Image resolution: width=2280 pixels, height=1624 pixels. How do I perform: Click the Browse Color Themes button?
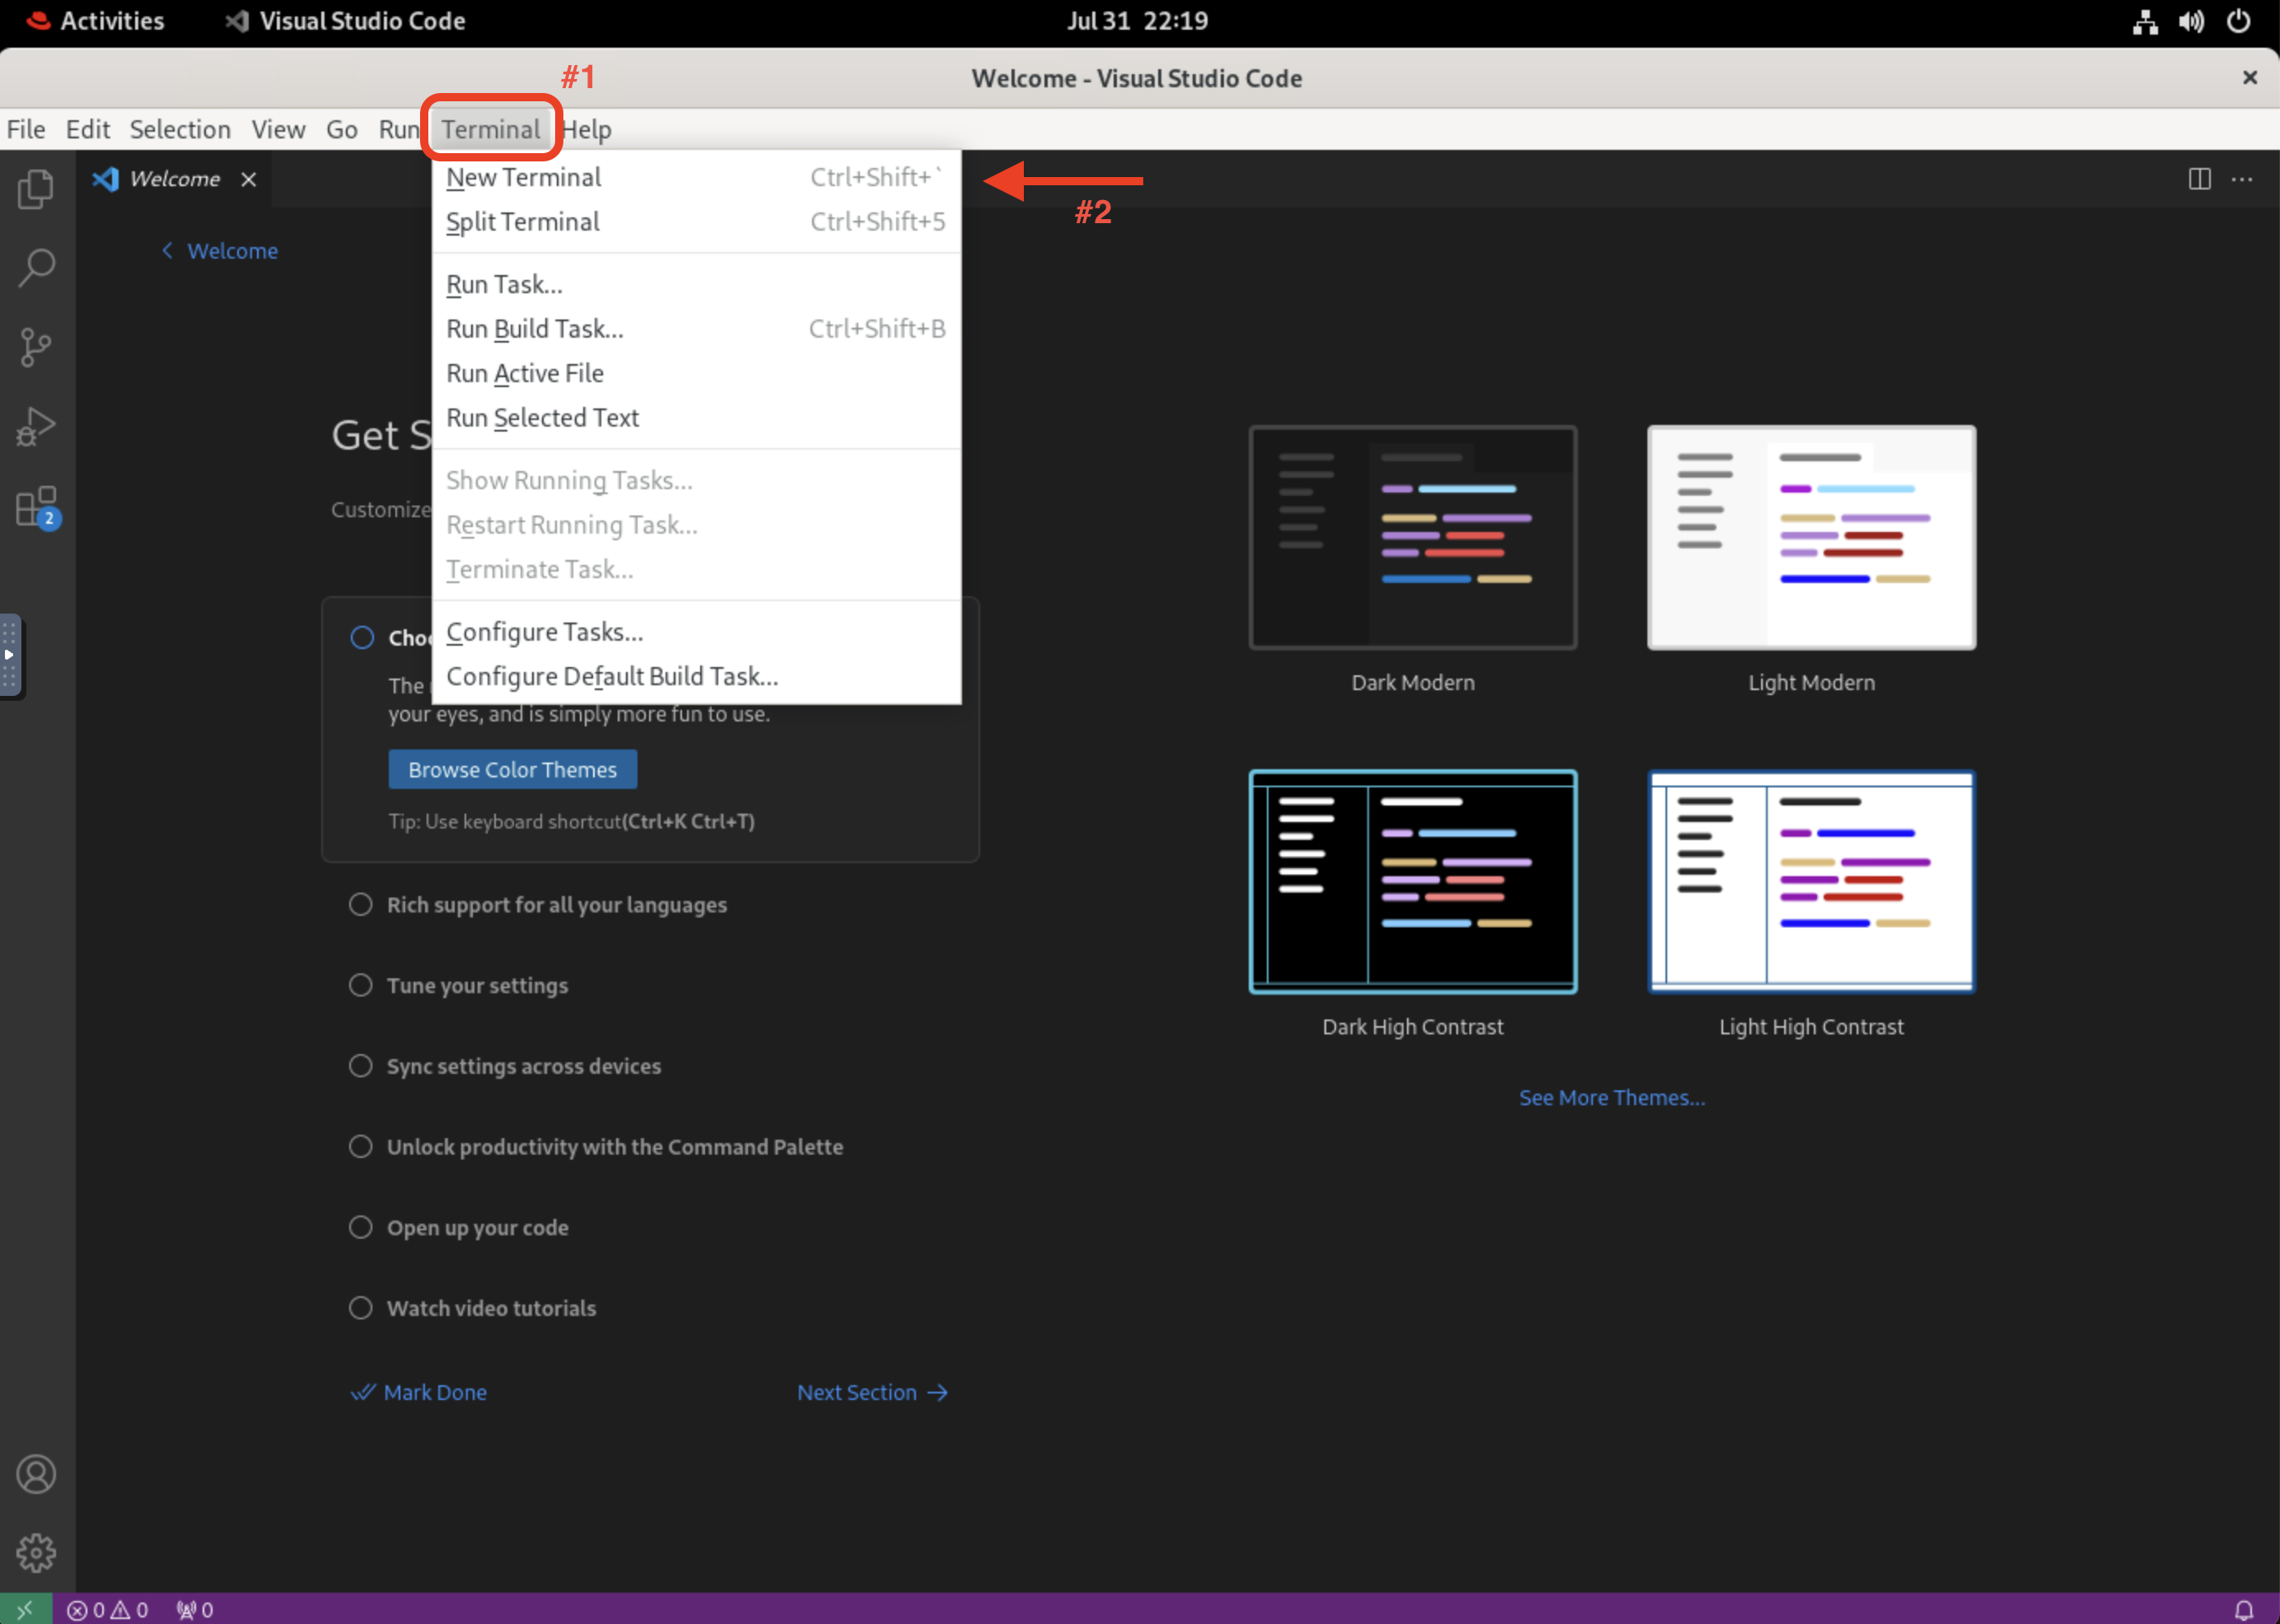(512, 770)
